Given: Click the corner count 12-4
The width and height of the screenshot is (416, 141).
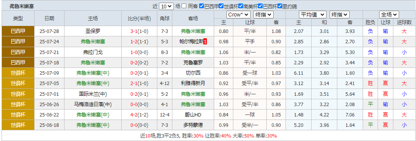Looking at the screenshot, I should [x=165, y=115].
